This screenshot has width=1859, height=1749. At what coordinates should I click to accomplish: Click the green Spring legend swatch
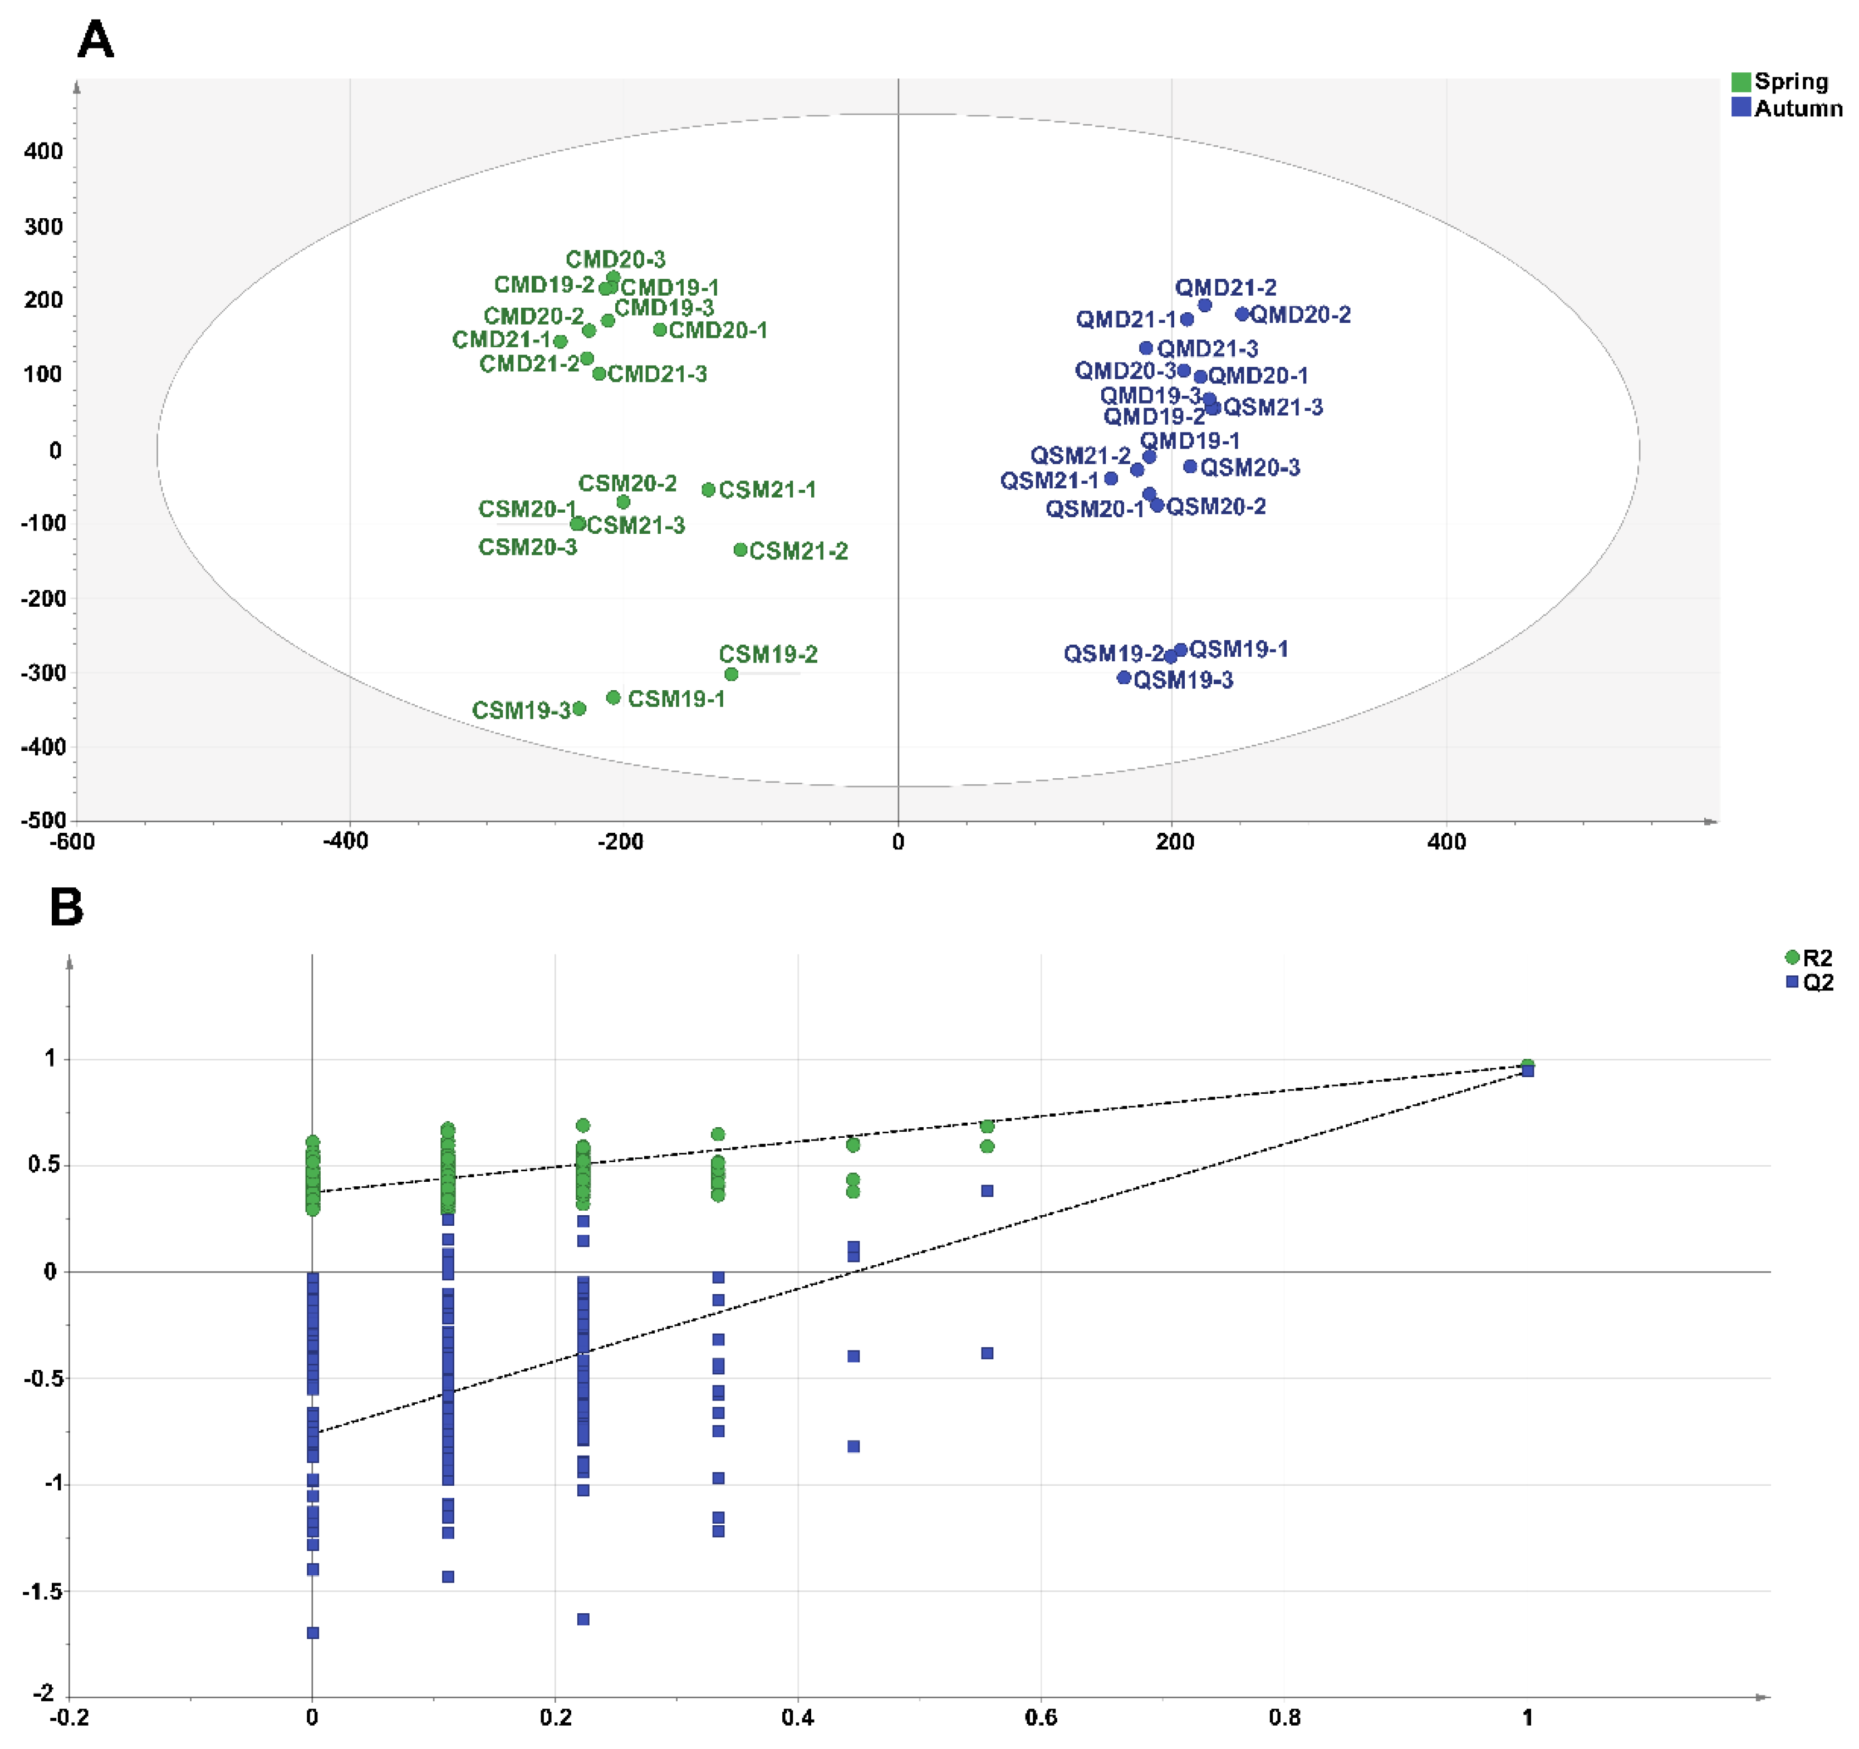click(1740, 81)
